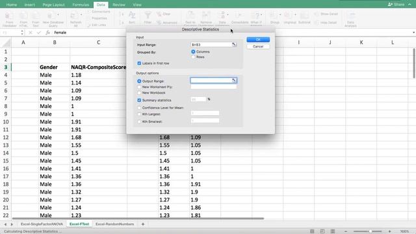
Task: Click the Data Validation icon
Action: 222,16
